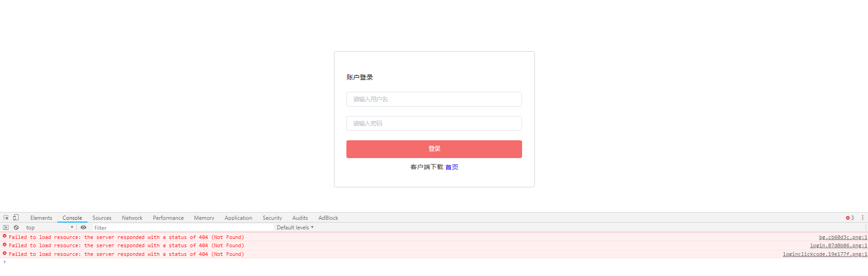Click the inspect element picker icon
The width and height of the screenshot is (868, 276).
pyautogui.click(x=6, y=218)
